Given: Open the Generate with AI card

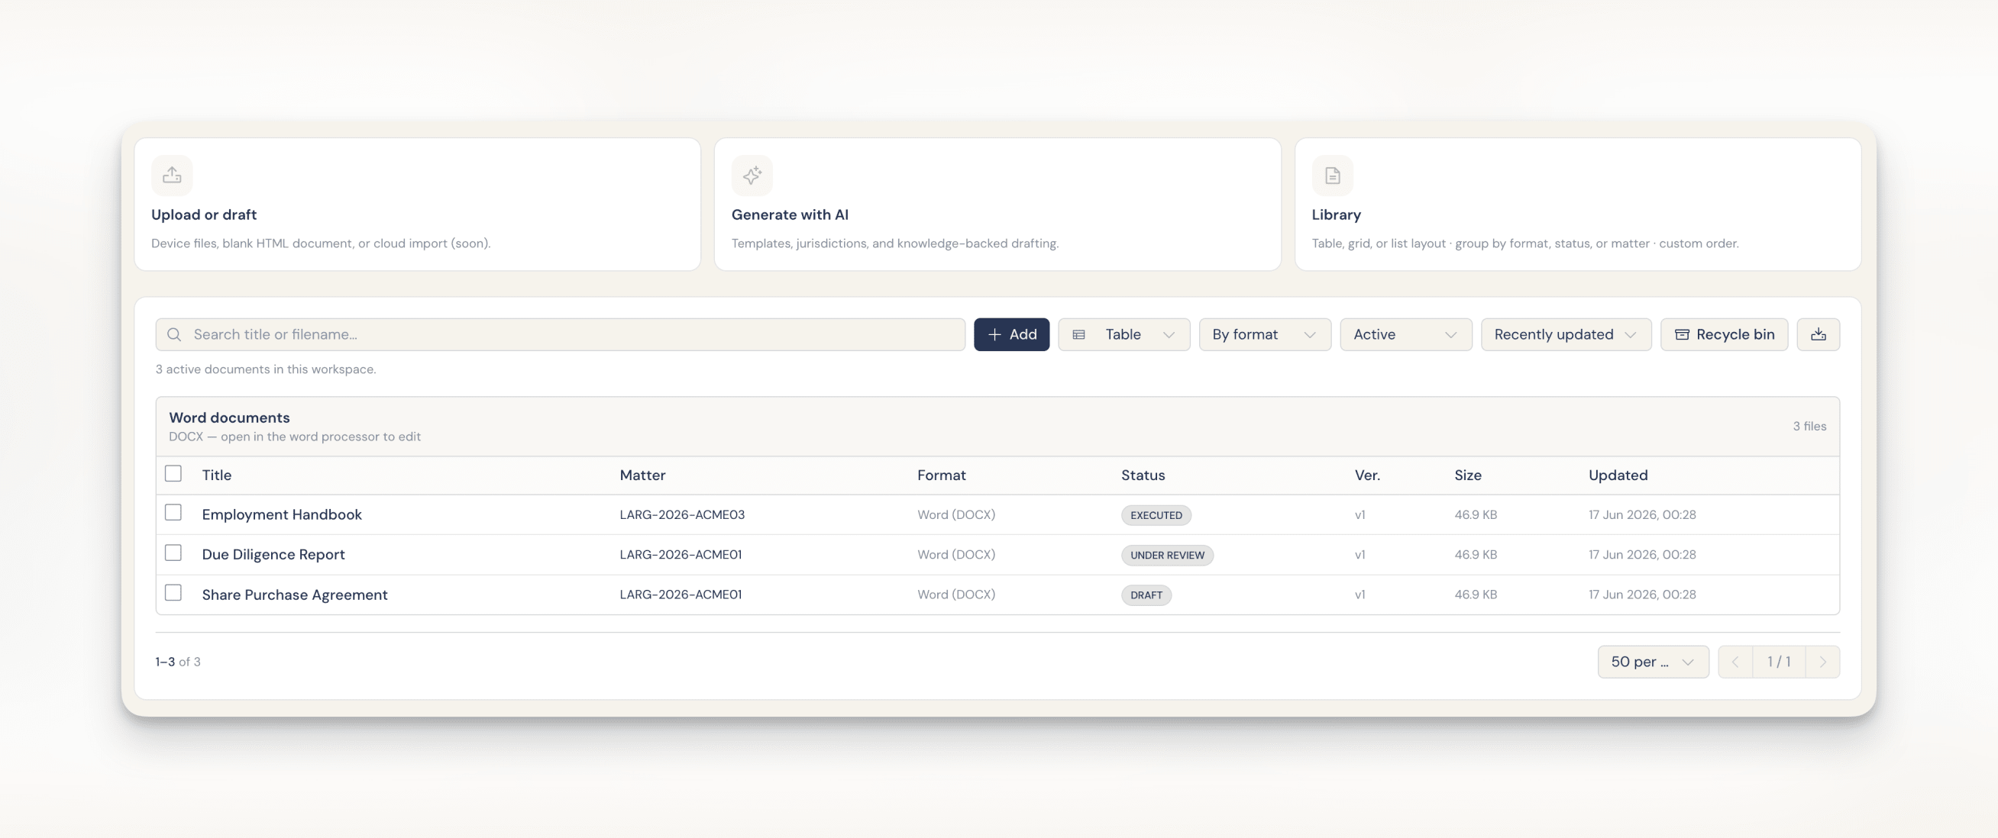Looking at the screenshot, I should pyautogui.click(x=997, y=205).
